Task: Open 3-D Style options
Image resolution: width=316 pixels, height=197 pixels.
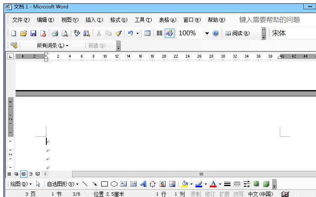Action: coord(266,184)
